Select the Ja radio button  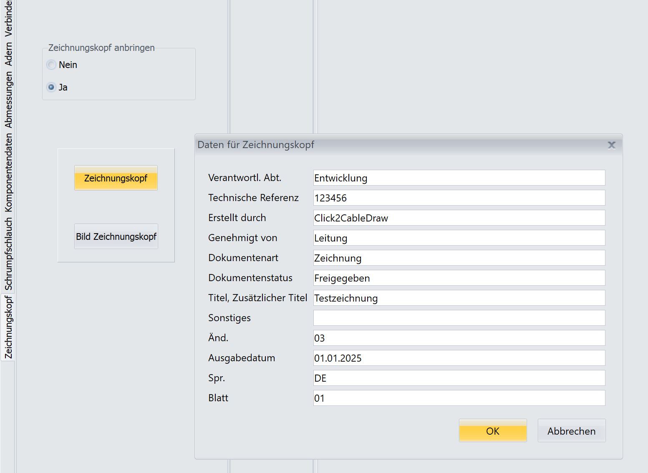pyautogui.click(x=51, y=87)
